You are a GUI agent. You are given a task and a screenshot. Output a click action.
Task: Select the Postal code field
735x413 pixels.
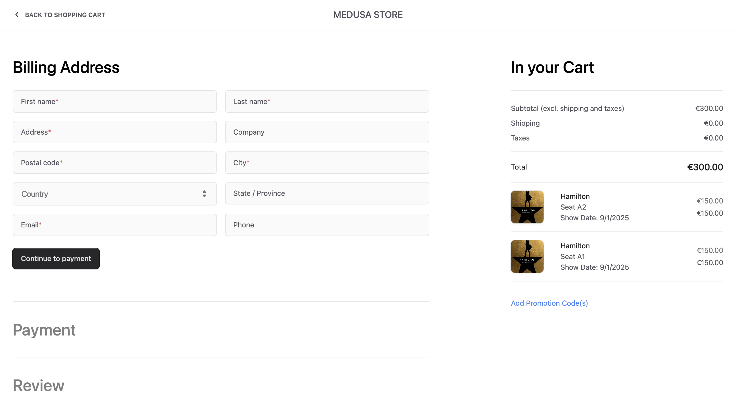pyautogui.click(x=114, y=162)
